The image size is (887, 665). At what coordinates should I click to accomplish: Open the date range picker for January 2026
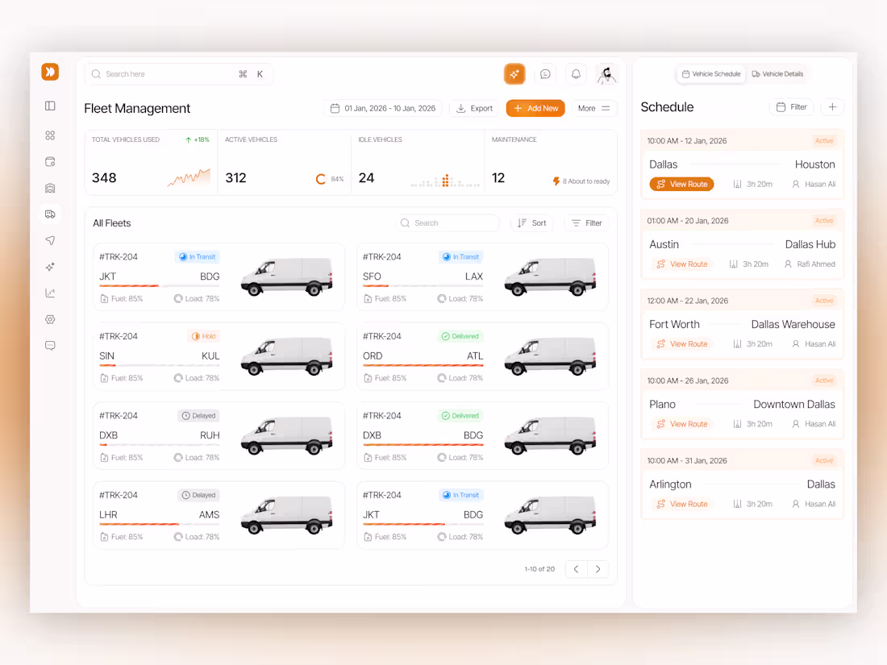[x=382, y=107]
